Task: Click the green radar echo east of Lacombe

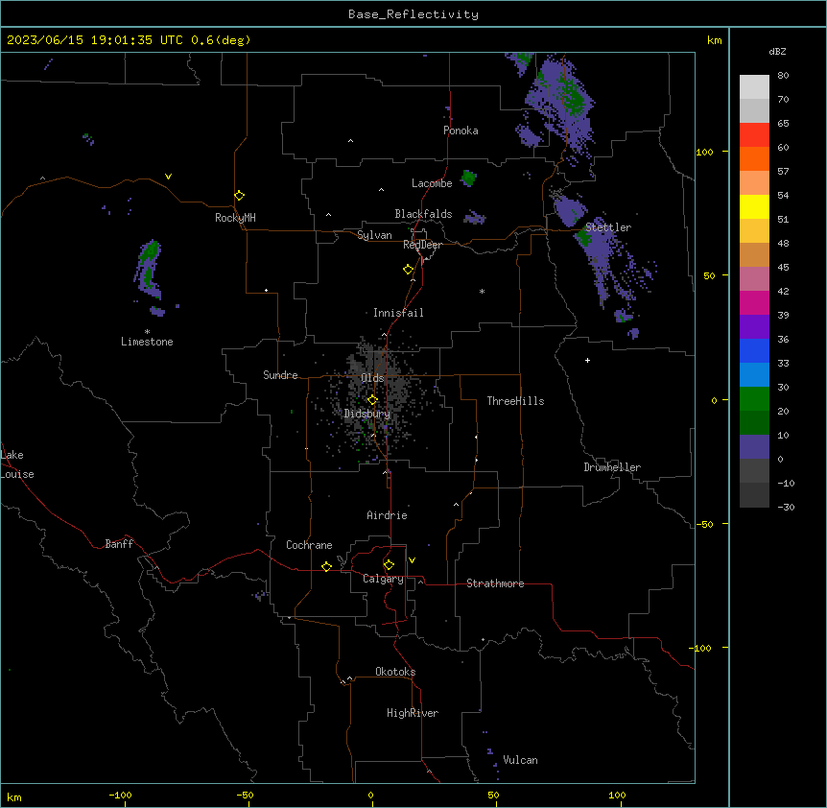Action: tap(468, 178)
